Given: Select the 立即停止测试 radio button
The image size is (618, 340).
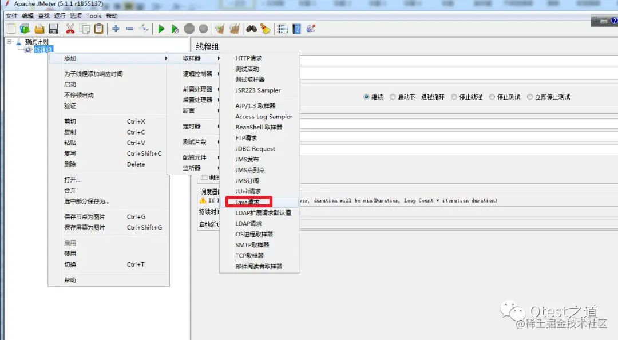Looking at the screenshot, I should 530,97.
